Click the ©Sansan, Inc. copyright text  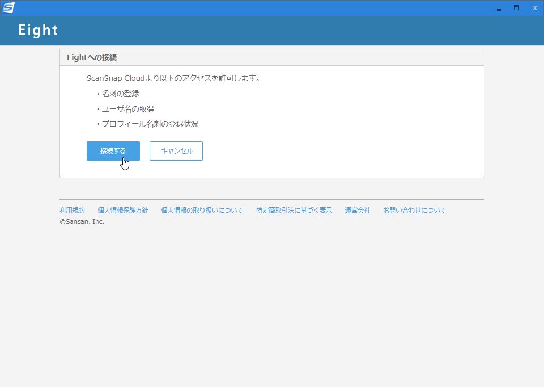(82, 222)
